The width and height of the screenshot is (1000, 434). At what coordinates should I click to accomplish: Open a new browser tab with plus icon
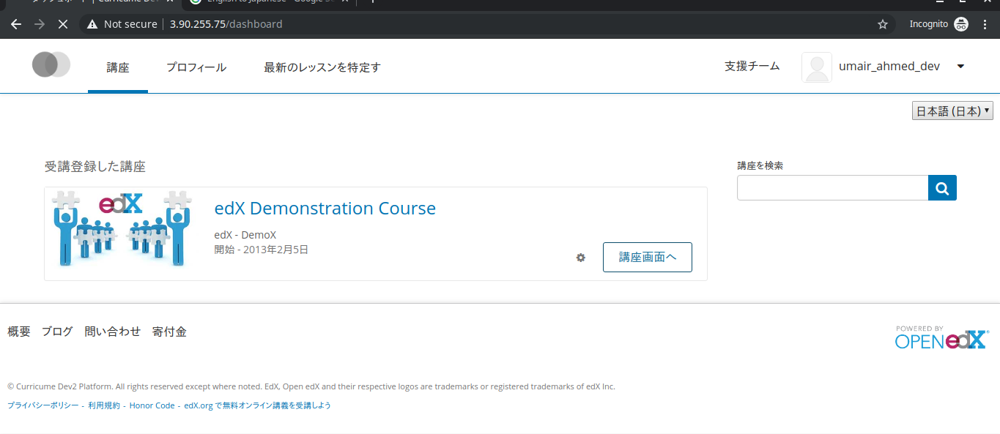(x=372, y=2)
